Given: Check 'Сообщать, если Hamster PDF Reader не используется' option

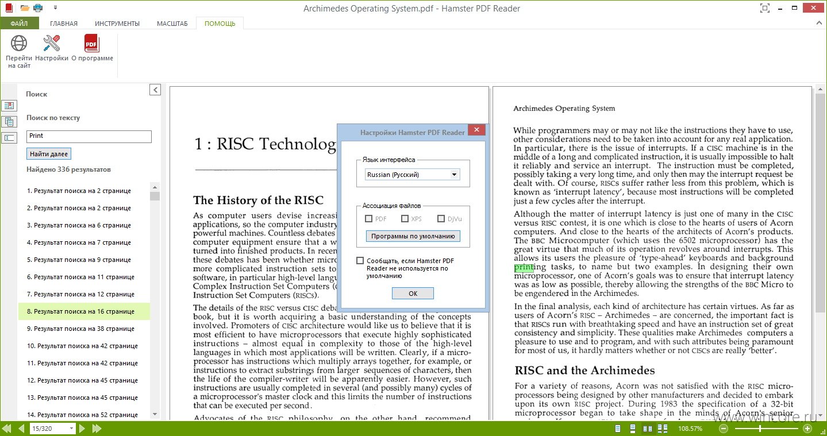Looking at the screenshot, I should (360, 261).
